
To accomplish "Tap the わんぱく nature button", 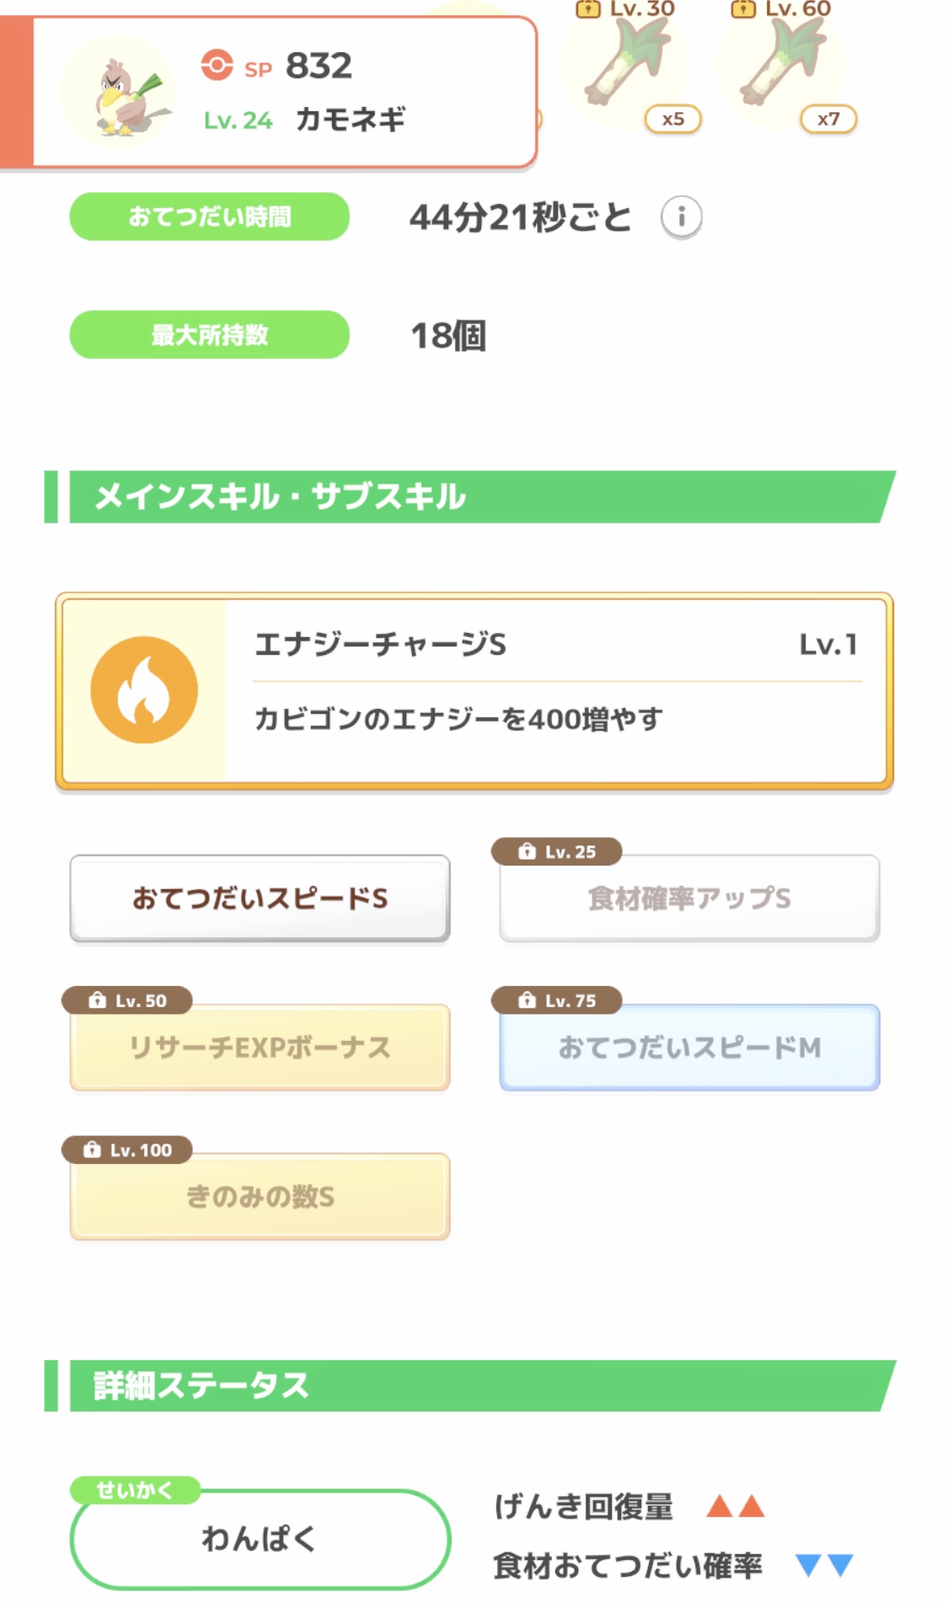I will [x=260, y=1539].
